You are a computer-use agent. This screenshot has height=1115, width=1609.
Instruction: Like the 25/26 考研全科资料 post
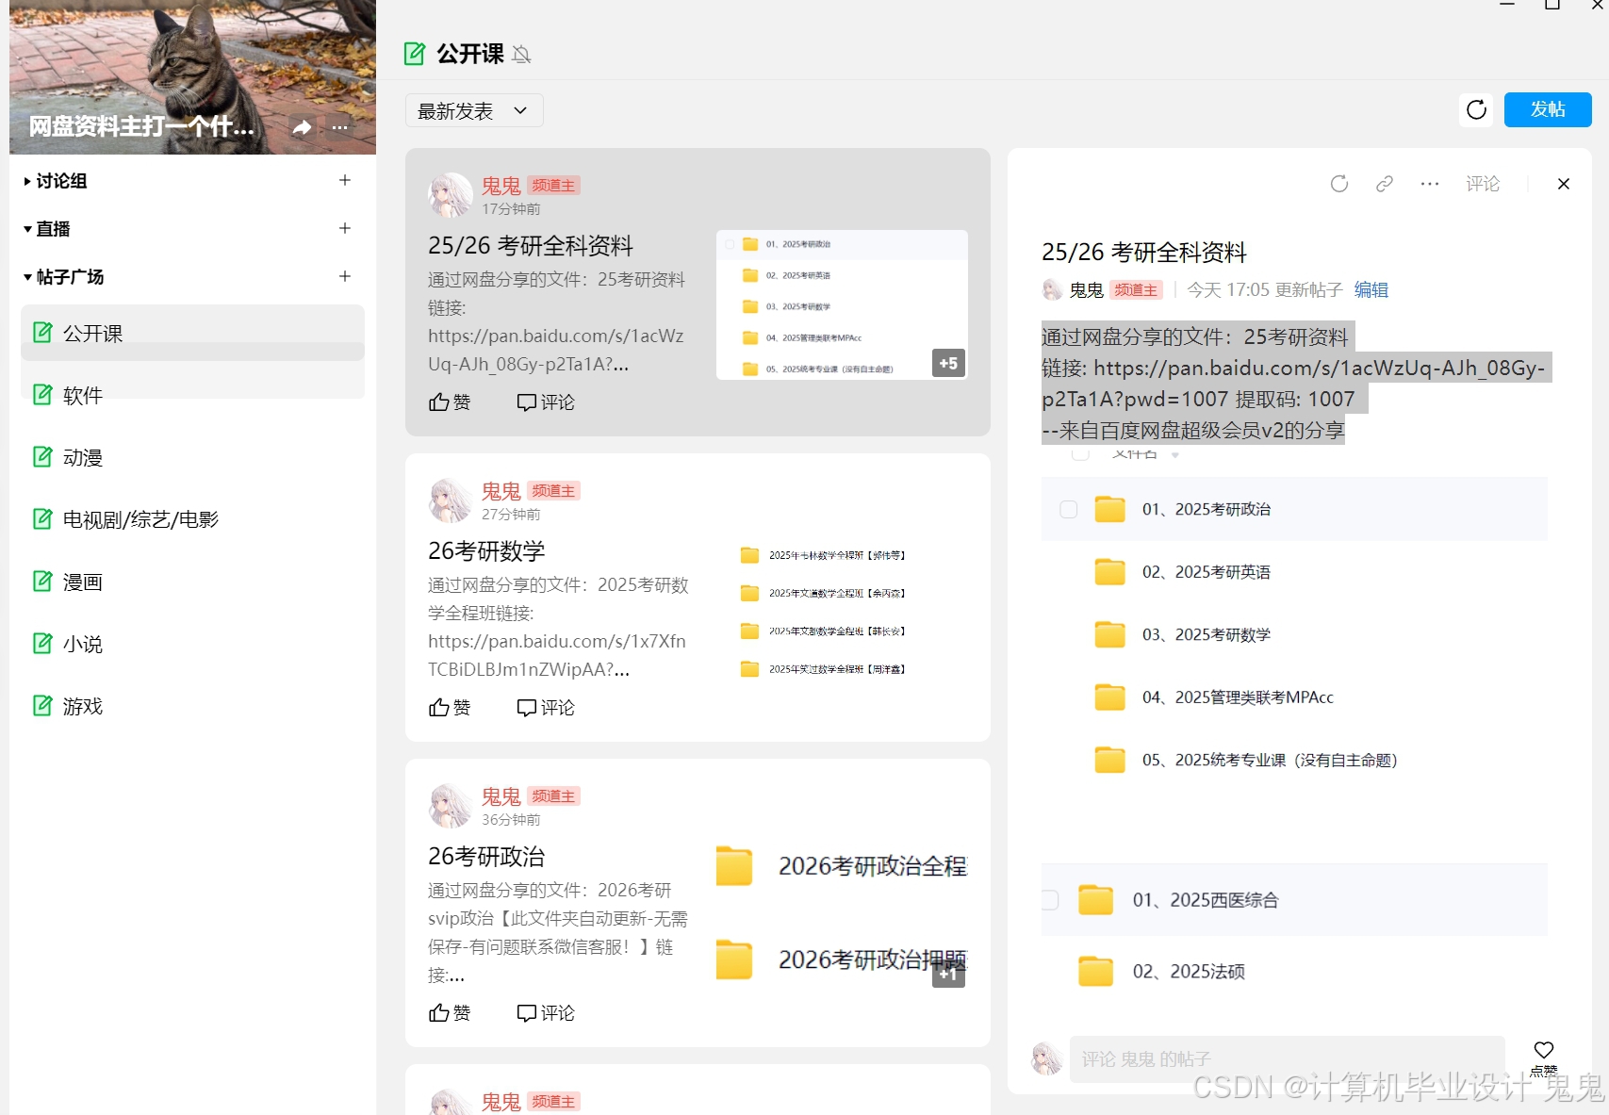[450, 402]
